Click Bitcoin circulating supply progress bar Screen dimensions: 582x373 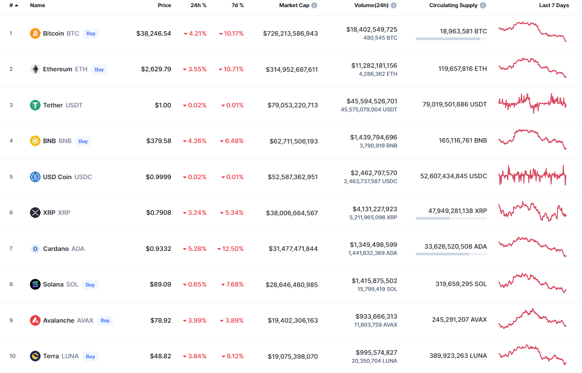pos(451,39)
